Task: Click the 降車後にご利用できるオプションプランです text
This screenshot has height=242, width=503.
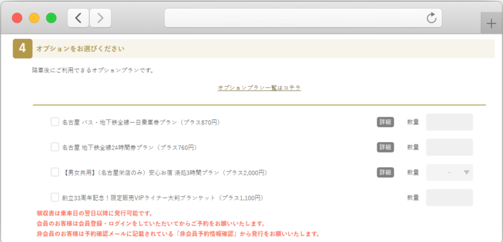Action: [x=92, y=70]
